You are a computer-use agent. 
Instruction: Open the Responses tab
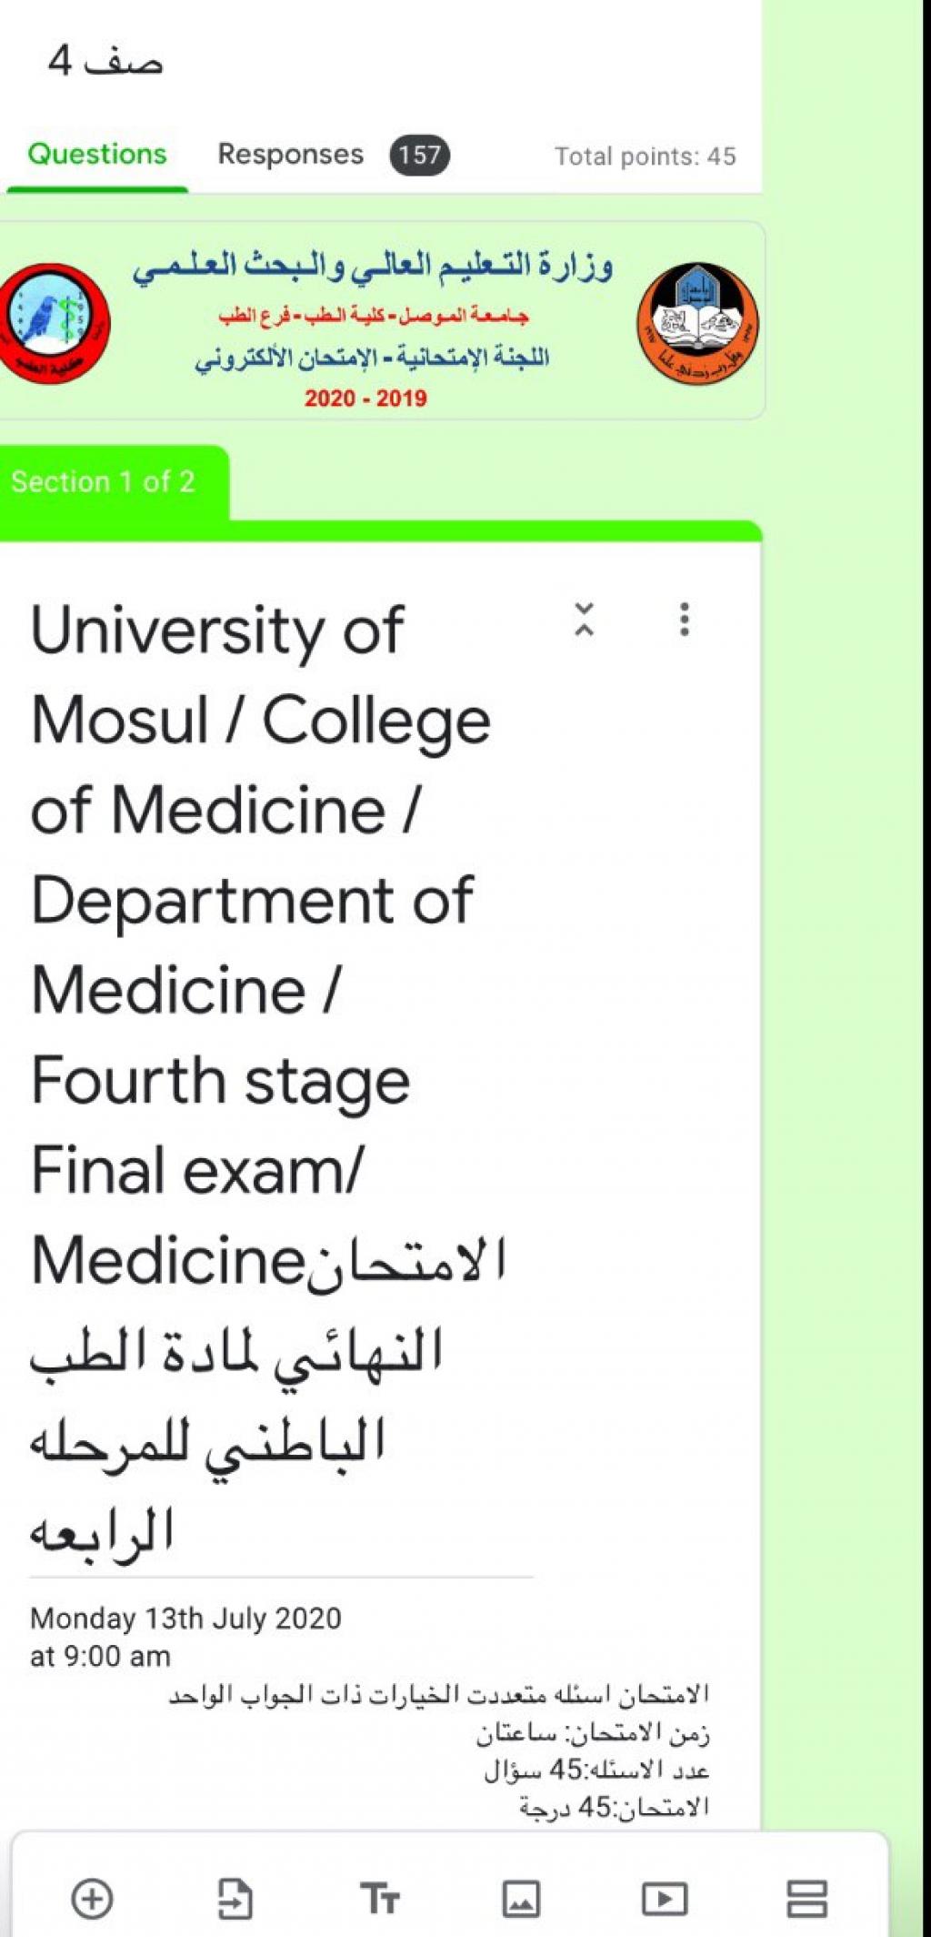pyautogui.click(x=290, y=154)
